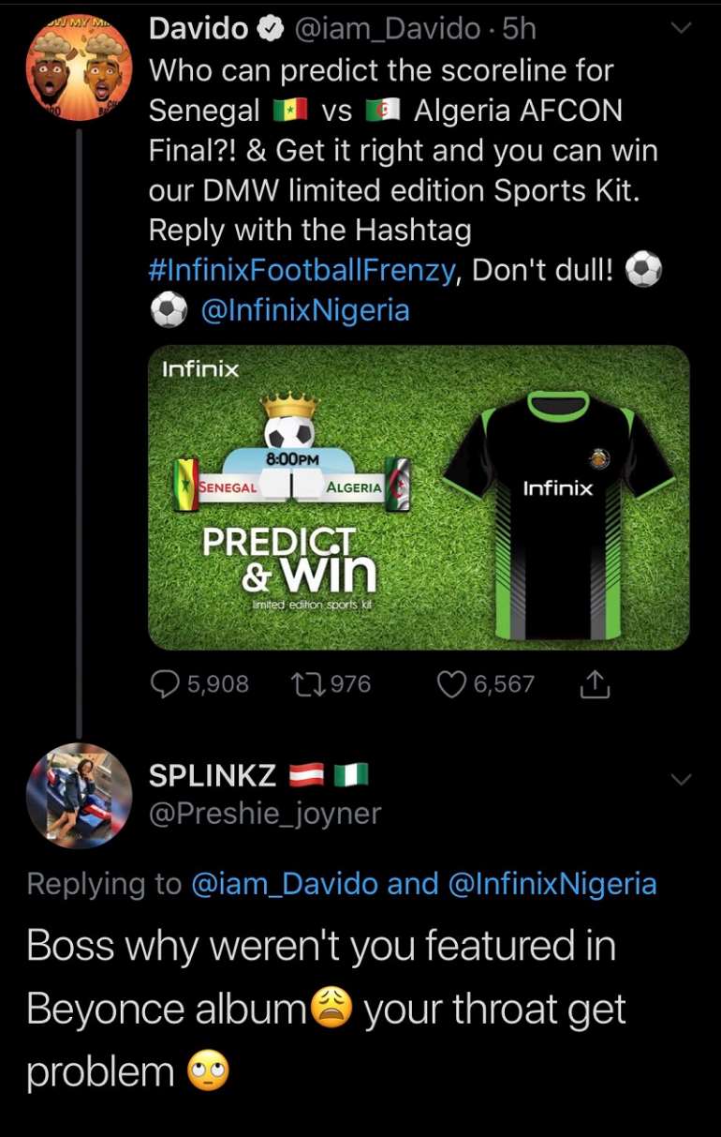Viewport: 721px width, 1137px height.
Task: Open the reply icon with 5,908 comments
Action: 167,685
